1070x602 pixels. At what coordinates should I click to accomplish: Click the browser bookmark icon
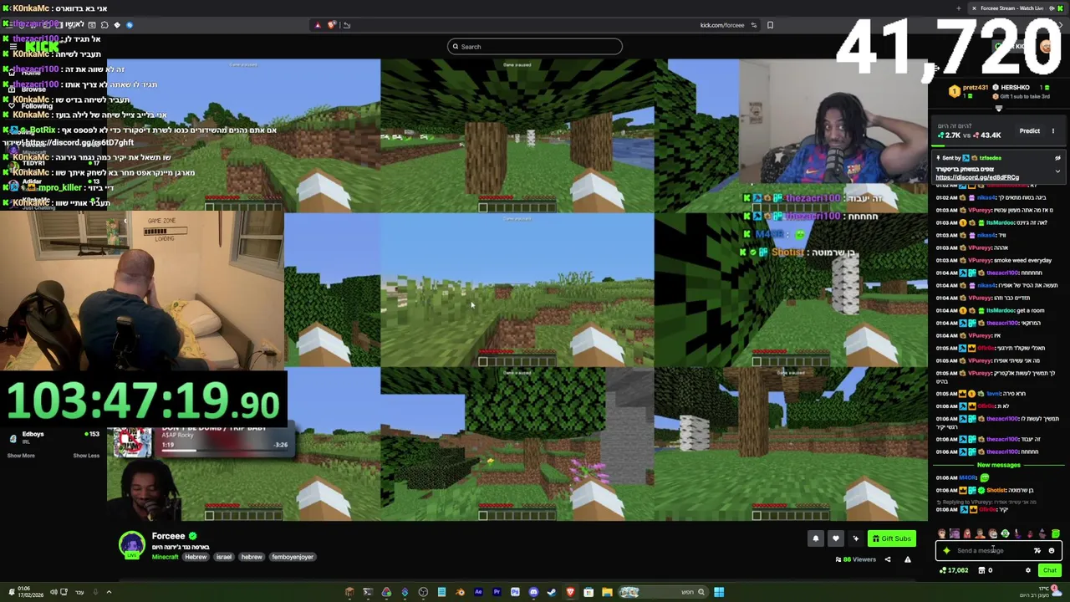pos(770,25)
